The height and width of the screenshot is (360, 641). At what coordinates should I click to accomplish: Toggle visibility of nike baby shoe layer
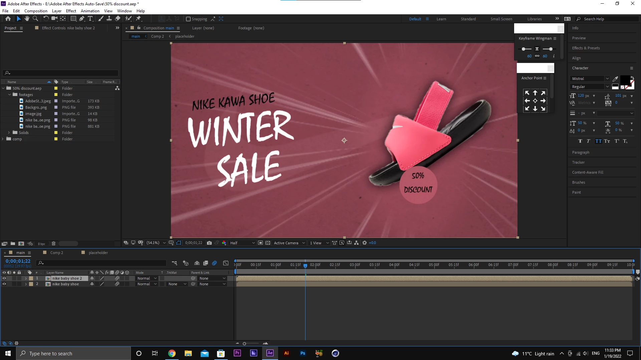pos(4,284)
